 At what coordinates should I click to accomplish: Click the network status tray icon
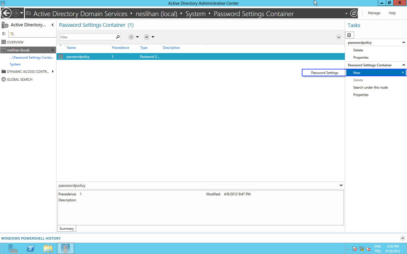pyautogui.click(x=361, y=249)
